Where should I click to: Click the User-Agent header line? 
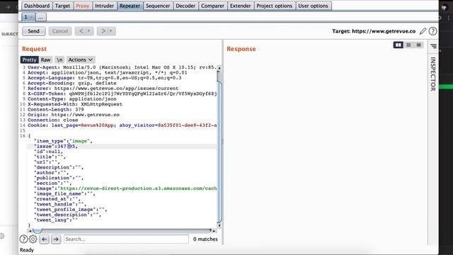click(122, 67)
